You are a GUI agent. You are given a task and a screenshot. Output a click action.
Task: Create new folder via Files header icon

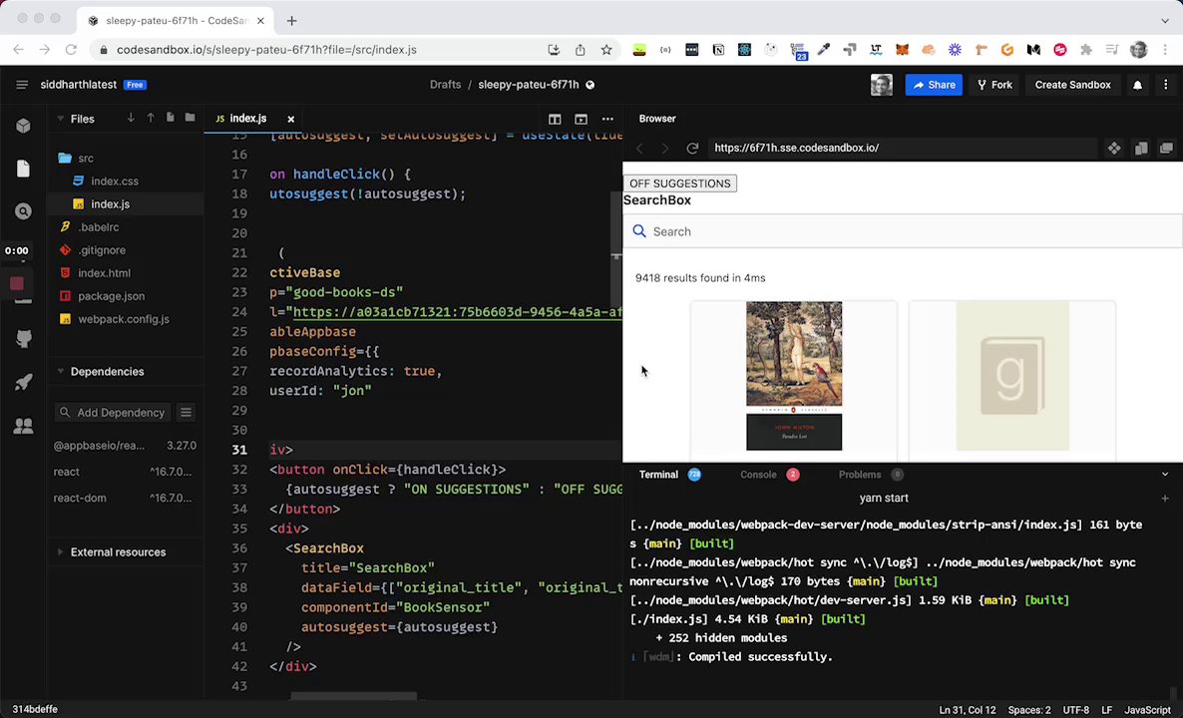coord(191,118)
